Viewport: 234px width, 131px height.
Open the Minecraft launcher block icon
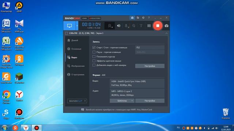tap(19, 78)
